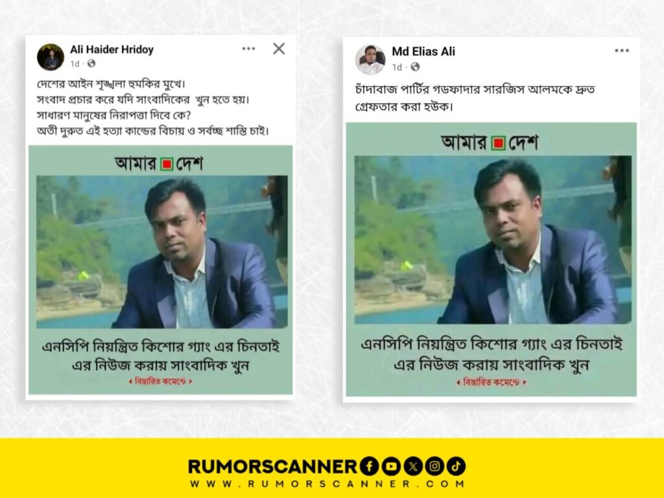Click 1d timestamp on Md Elias Ali's post
Image resolution: width=664 pixels, height=498 pixels.
397,67
